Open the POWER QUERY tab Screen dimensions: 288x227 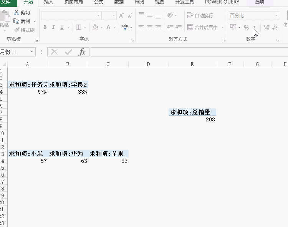222,2
